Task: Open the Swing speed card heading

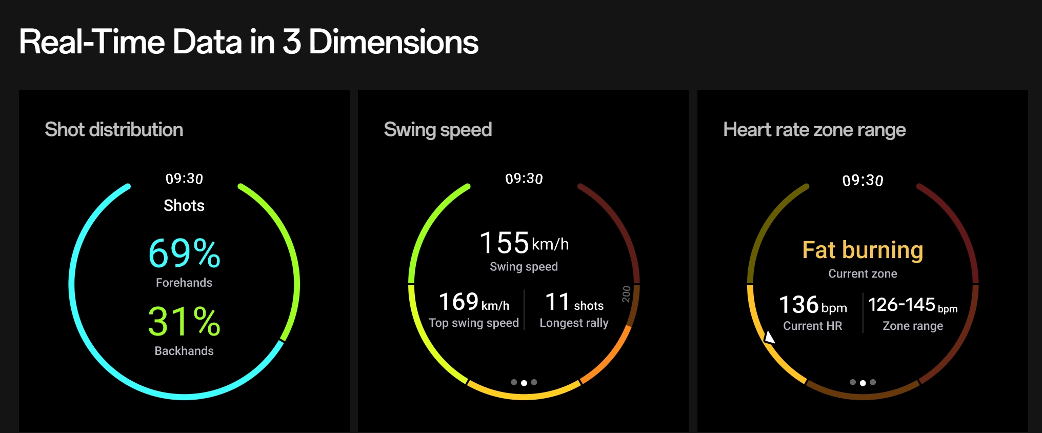Action: [438, 130]
